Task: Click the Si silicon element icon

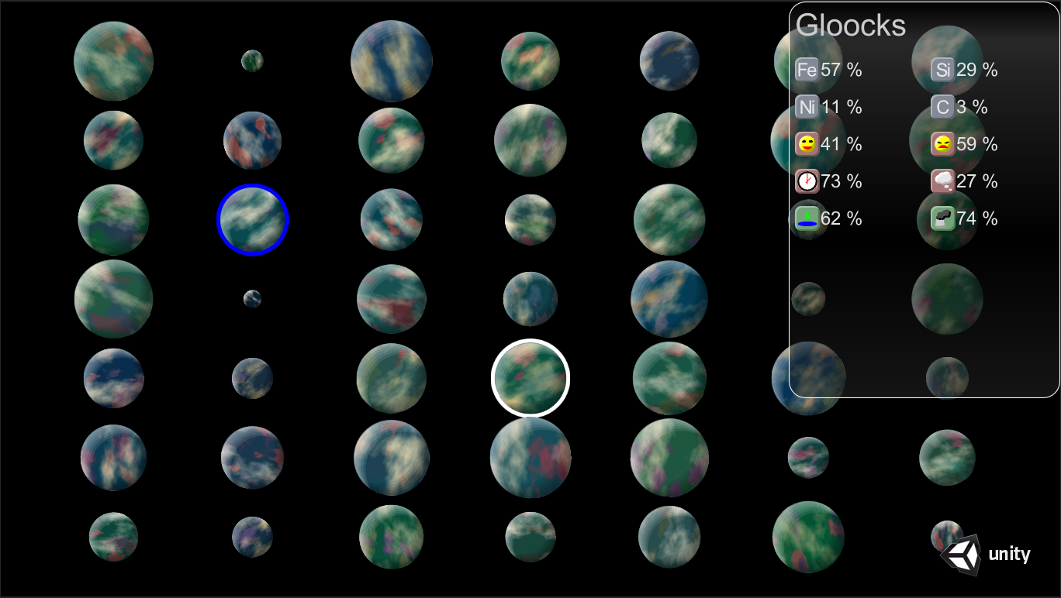Action: [x=942, y=70]
